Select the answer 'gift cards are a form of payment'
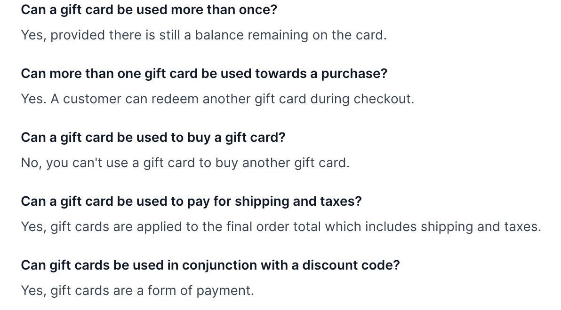The image size is (561, 310). click(137, 291)
